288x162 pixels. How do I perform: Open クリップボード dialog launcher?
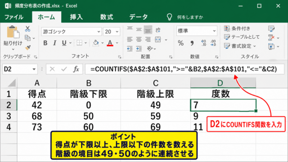pos(36,57)
